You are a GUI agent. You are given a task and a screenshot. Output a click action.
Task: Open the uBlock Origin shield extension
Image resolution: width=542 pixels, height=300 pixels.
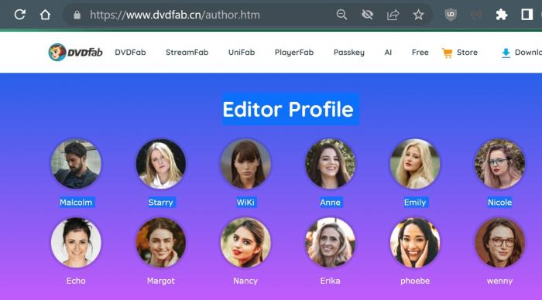[x=451, y=15]
